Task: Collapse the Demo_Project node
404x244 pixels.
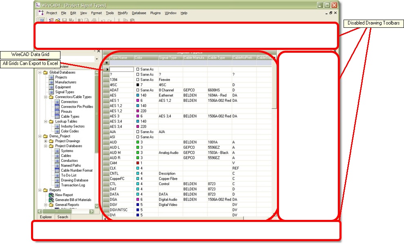Action: pyautogui.click(x=40, y=136)
